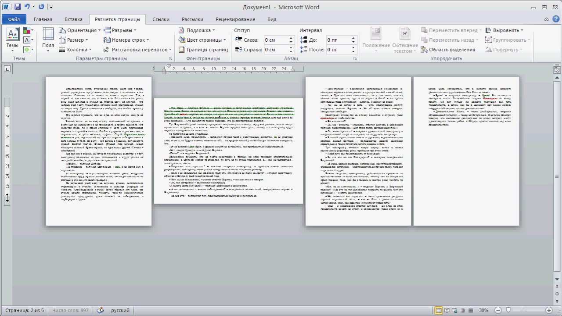Switch to the Вид tab
The height and width of the screenshot is (316, 562).
[272, 19]
